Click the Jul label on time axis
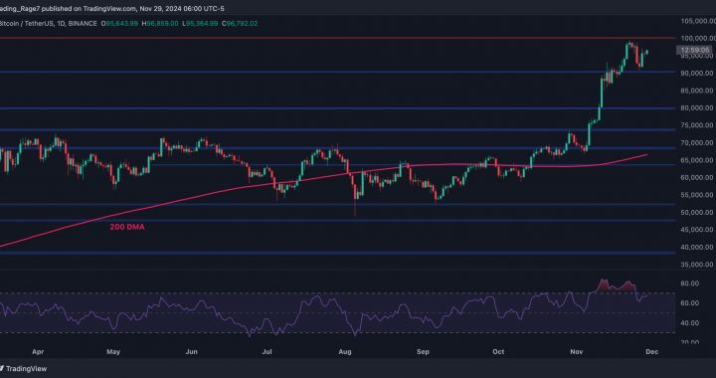The height and width of the screenshot is (378, 716). [268, 352]
